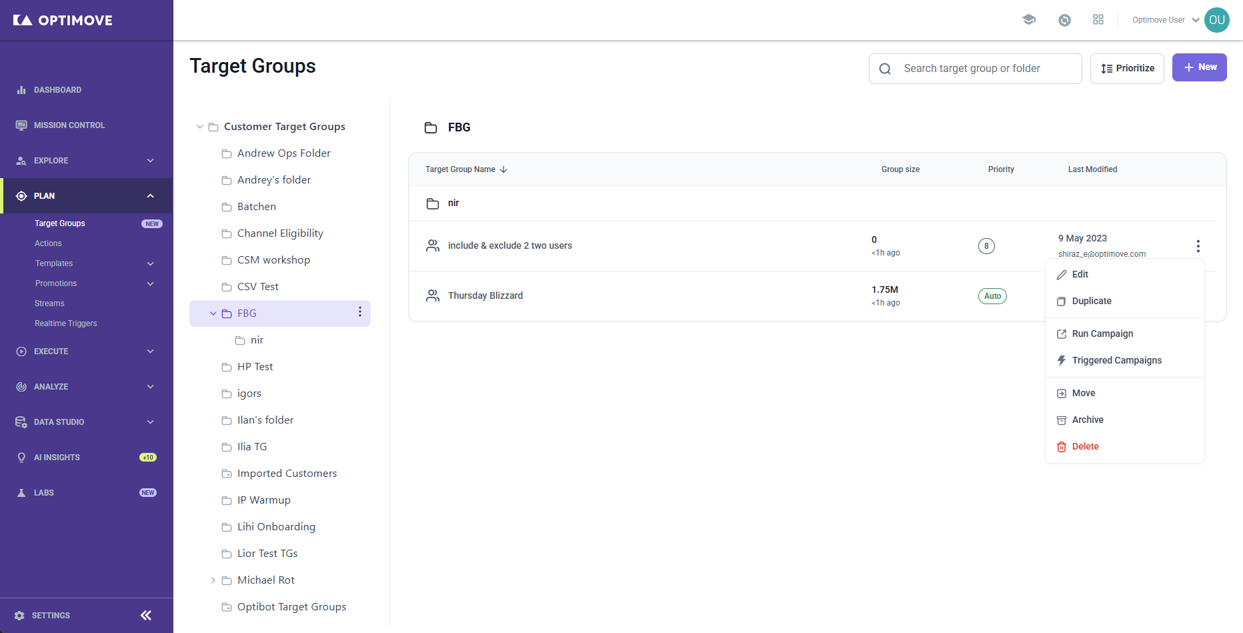Click the Execute play icon
The image size is (1243, 633).
coord(21,352)
